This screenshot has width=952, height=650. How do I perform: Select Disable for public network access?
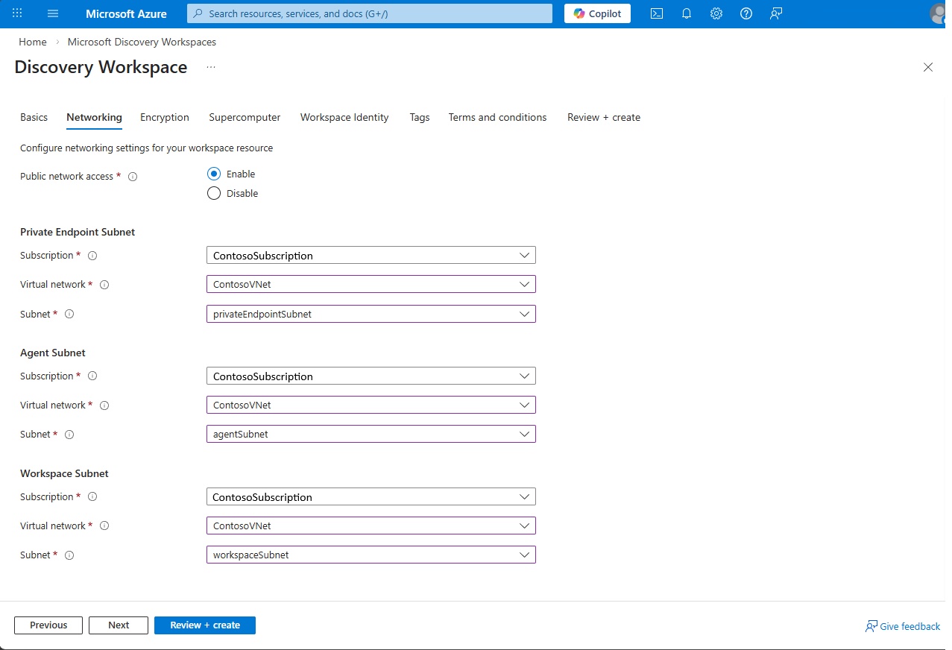214,193
